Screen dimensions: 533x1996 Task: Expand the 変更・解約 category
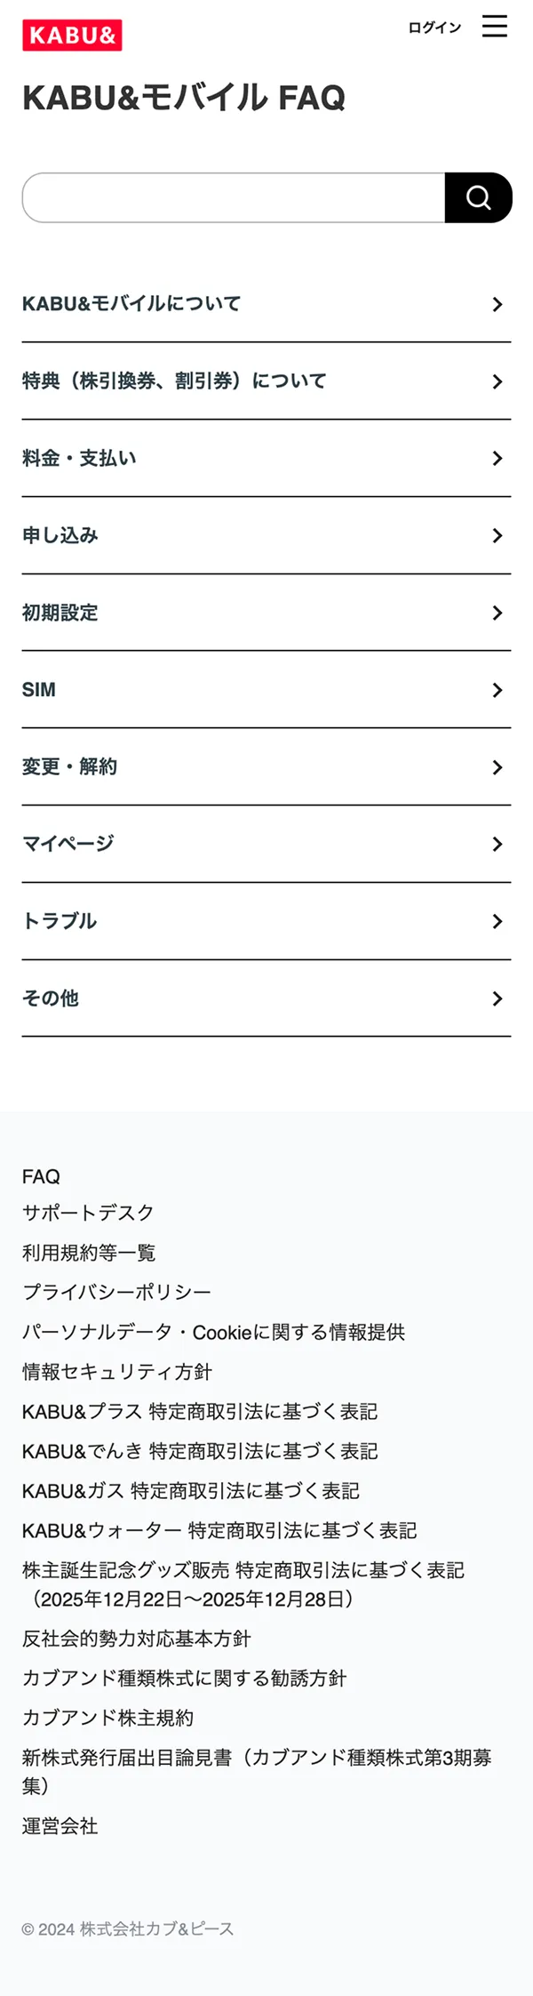coord(69,767)
